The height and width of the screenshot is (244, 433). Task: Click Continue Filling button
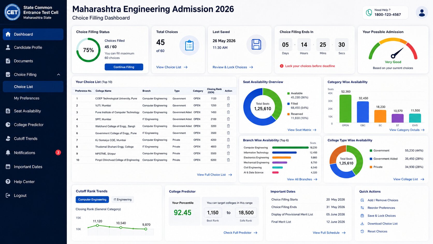pos(124,67)
